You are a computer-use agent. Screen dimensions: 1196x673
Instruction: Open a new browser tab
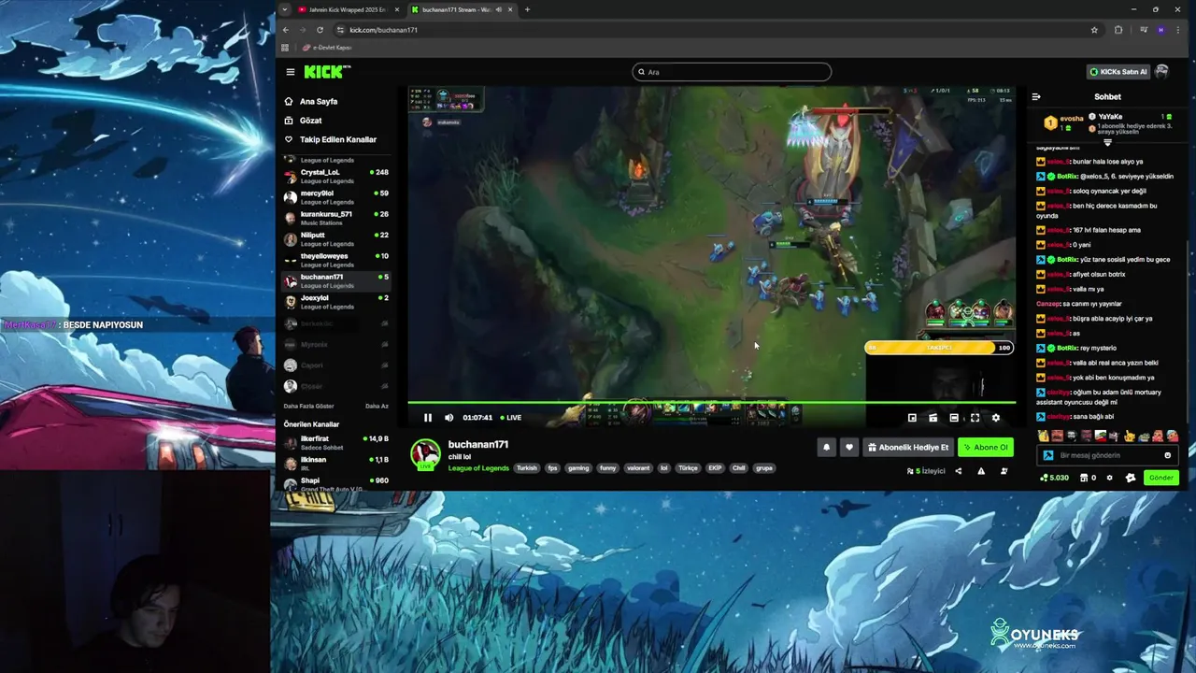point(527,9)
